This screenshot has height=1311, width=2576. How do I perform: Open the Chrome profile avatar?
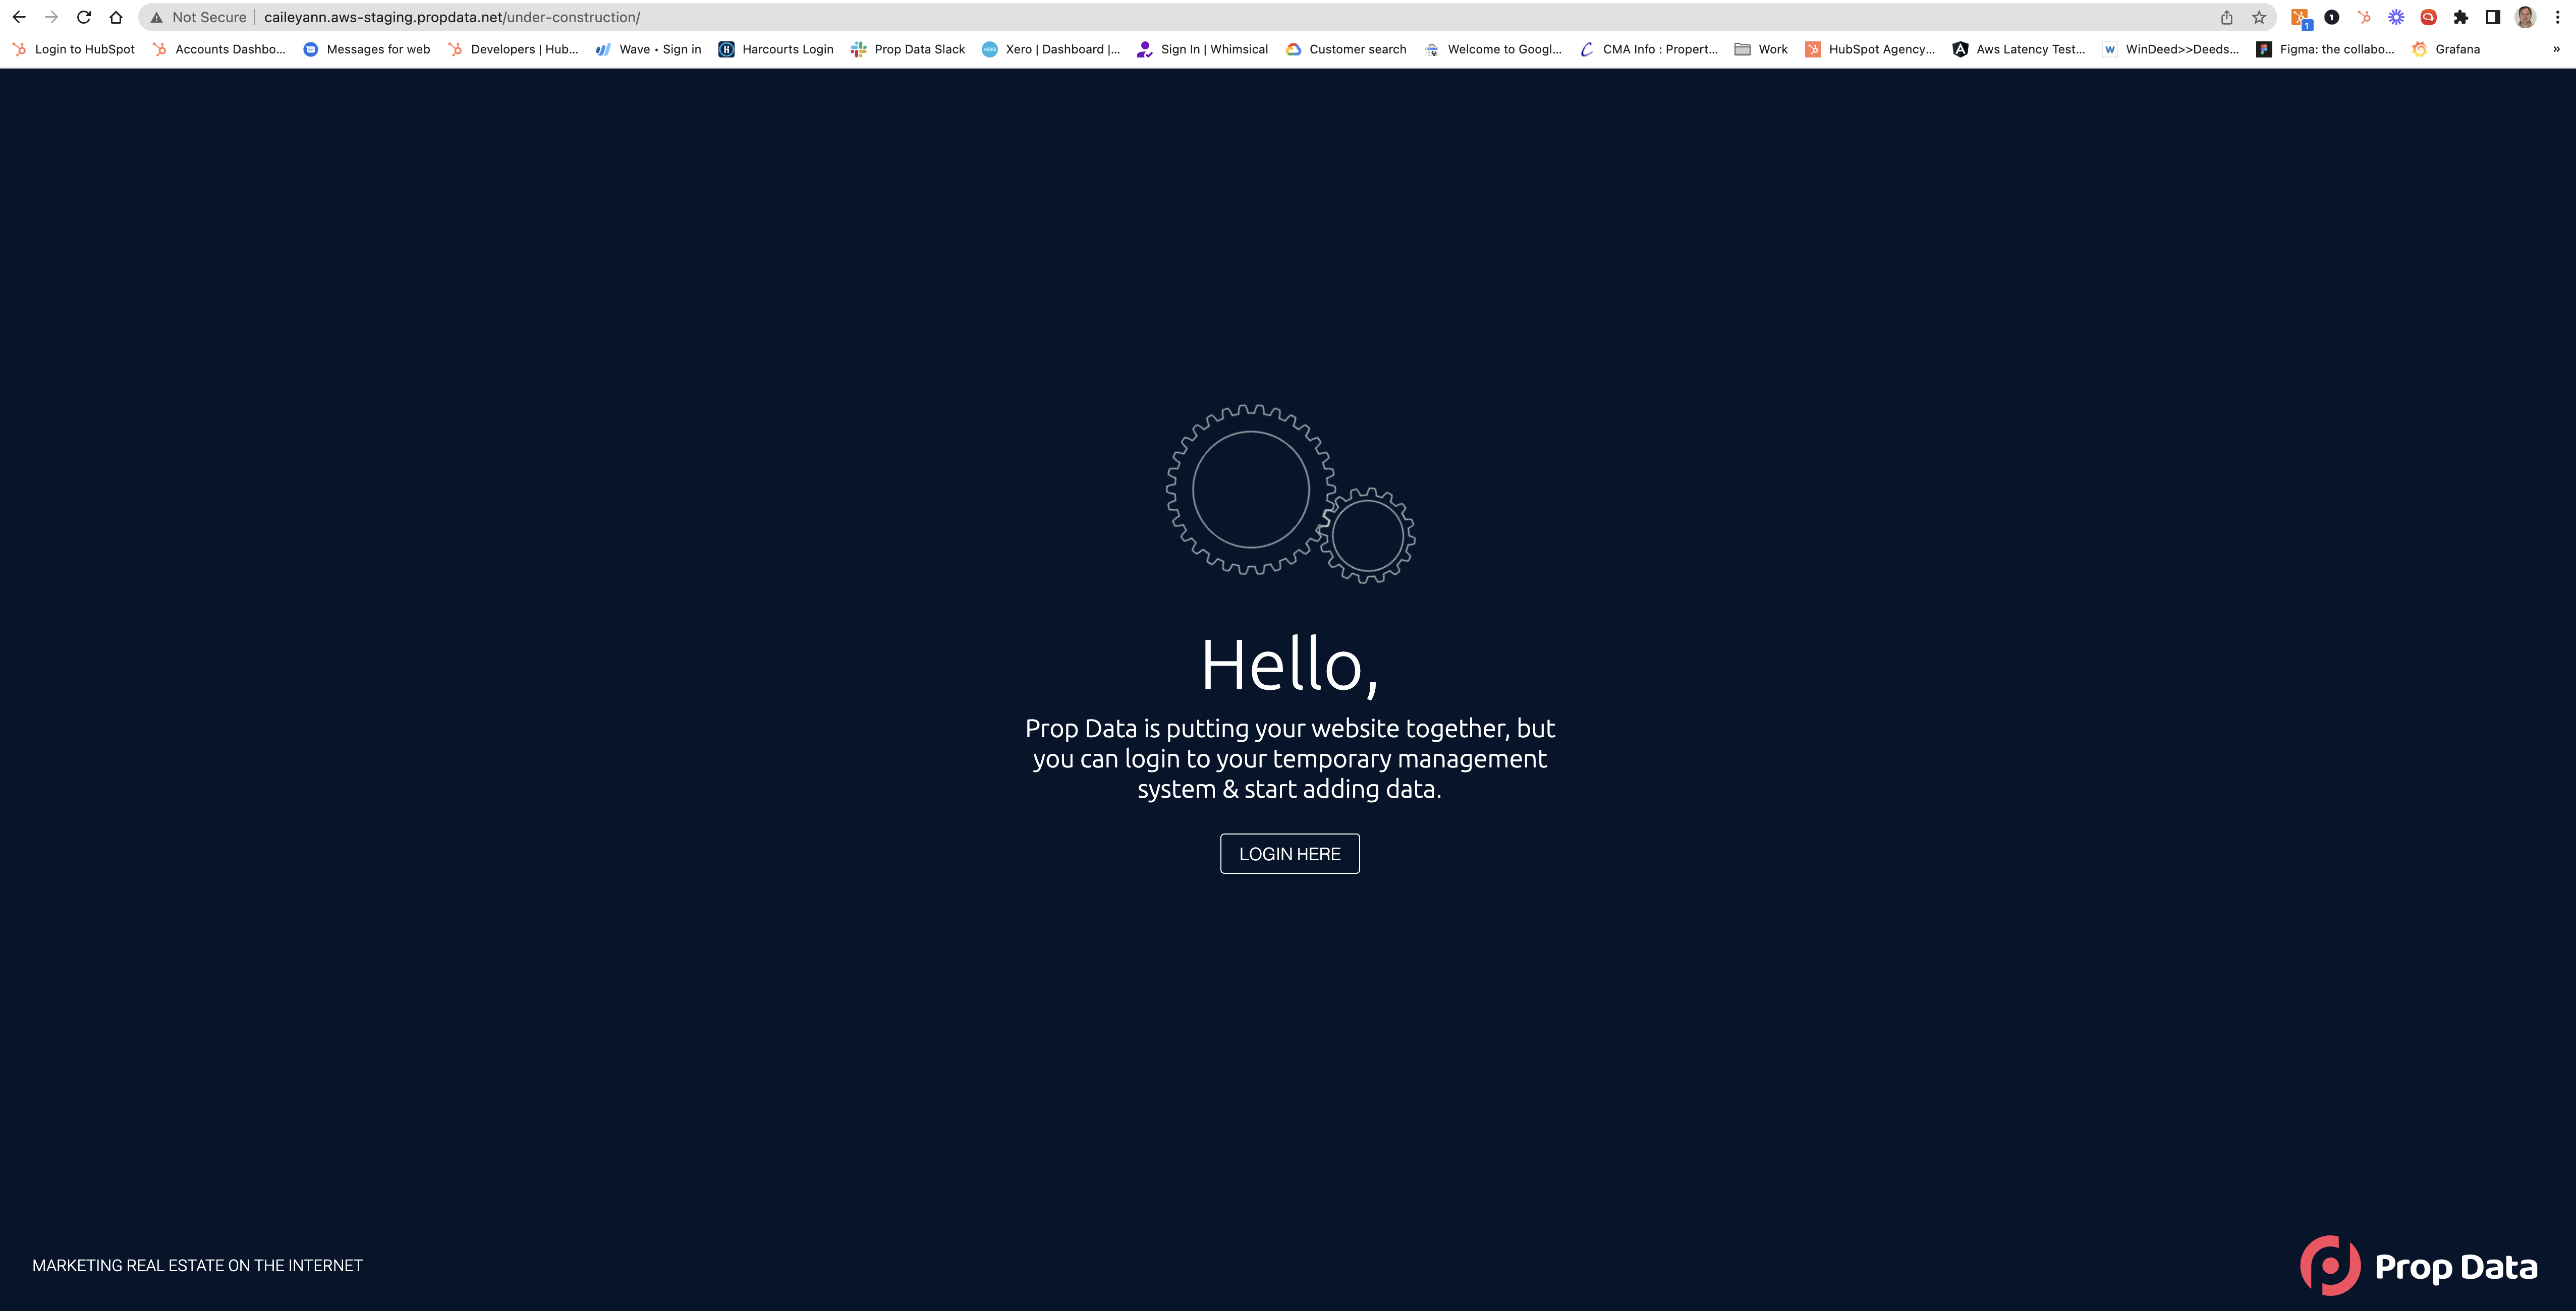pos(2525,17)
